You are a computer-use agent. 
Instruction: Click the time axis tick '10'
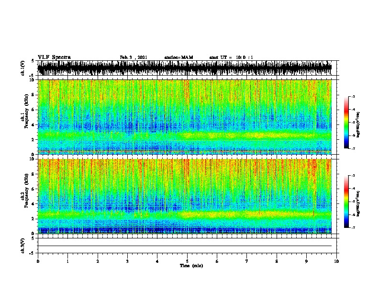tap(336, 261)
